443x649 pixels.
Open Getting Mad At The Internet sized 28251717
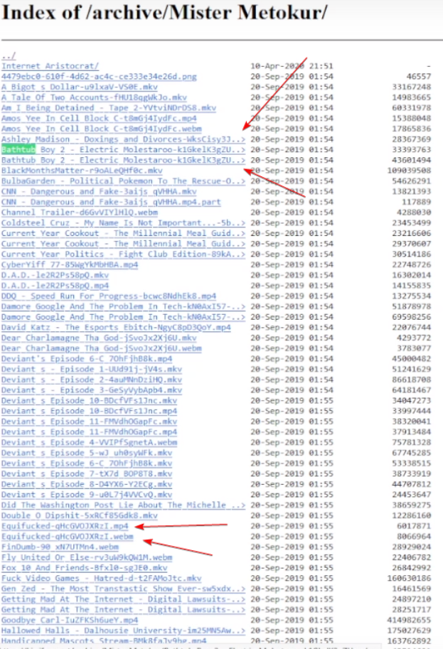pos(124,610)
